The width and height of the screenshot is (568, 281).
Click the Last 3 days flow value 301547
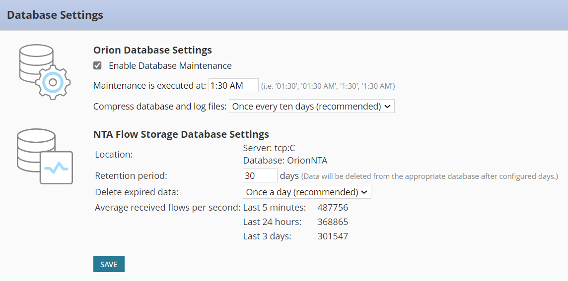[x=333, y=236]
